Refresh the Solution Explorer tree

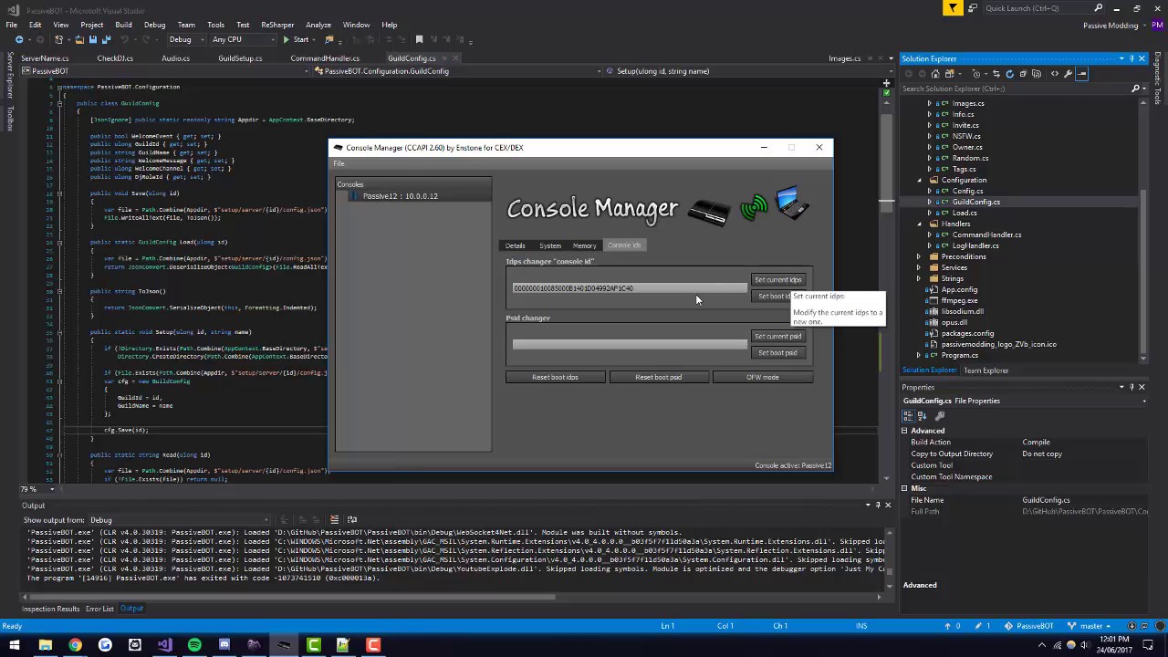click(1009, 74)
